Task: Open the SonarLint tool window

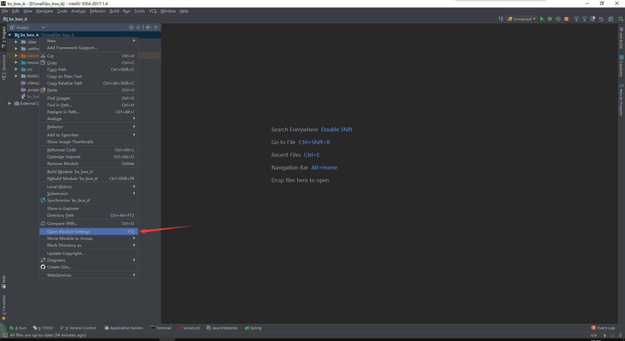Action: (x=189, y=328)
